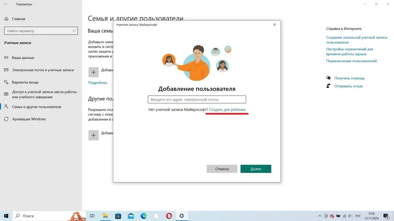
Task: Click the taskbar Поиск search box
Action: coord(49,216)
